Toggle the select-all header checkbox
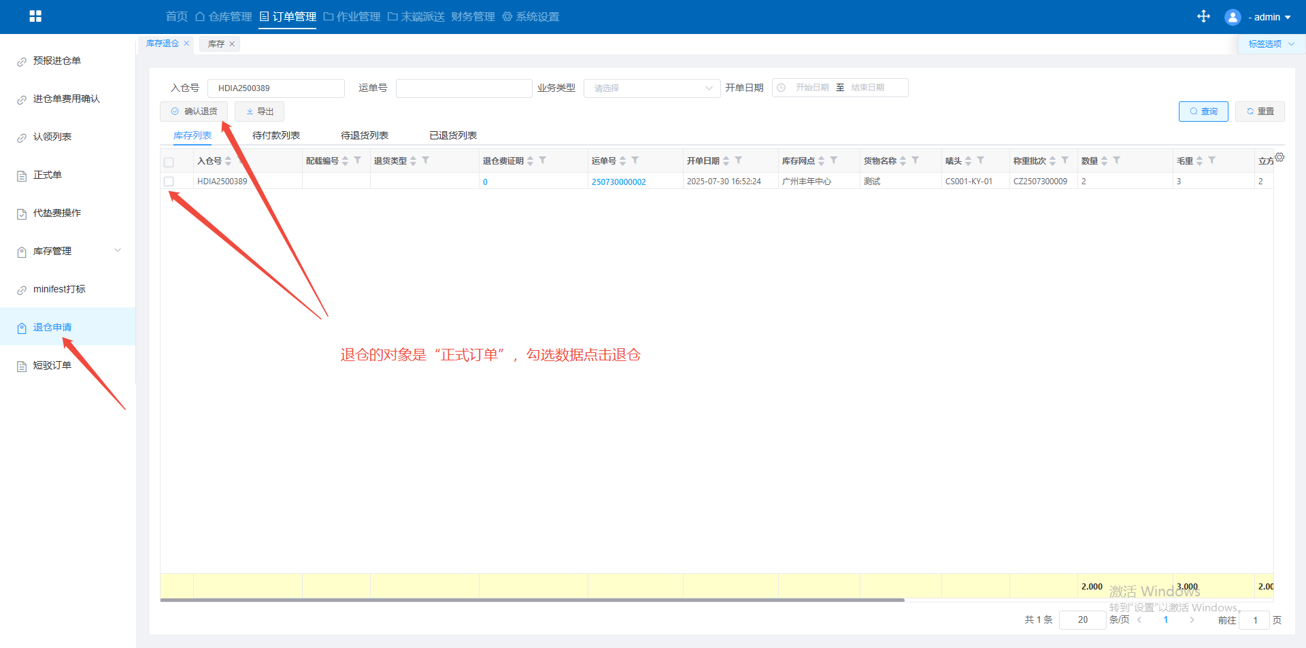 pyautogui.click(x=169, y=162)
